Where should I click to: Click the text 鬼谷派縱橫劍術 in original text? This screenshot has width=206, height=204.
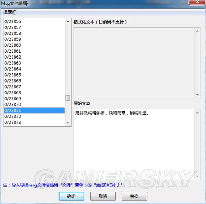(x=90, y=113)
